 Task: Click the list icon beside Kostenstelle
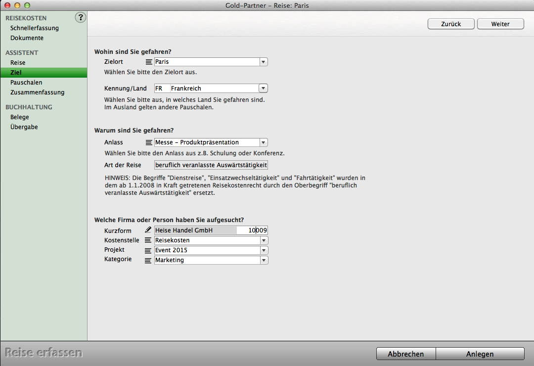pyautogui.click(x=148, y=240)
